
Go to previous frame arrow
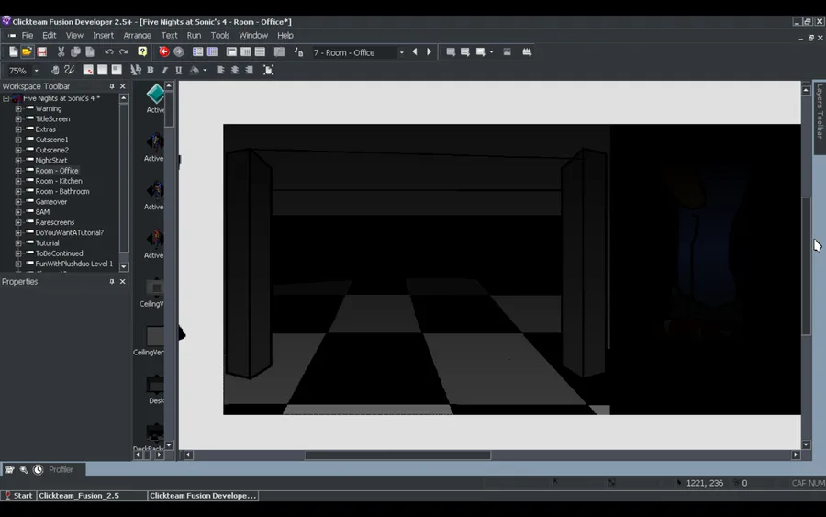point(415,51)
